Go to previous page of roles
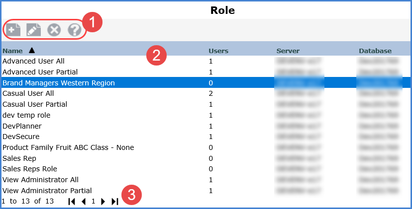Viewport: 412px width, 209px height. point(84,202)
